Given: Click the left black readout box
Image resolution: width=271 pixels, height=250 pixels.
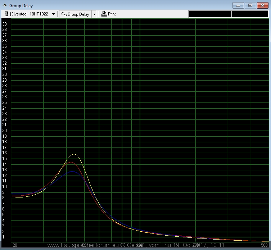Looking at the screenshot, I should [210, 14].
